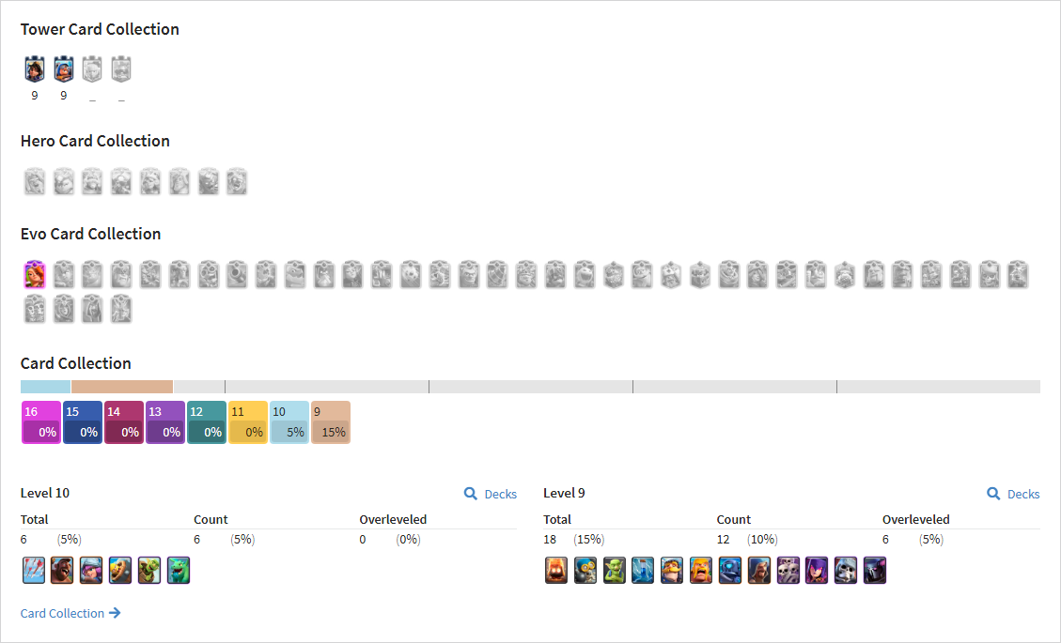Click the Arrows card in Level 10
This screenshot has width=1061, height=643.
[x=34, y=570]
